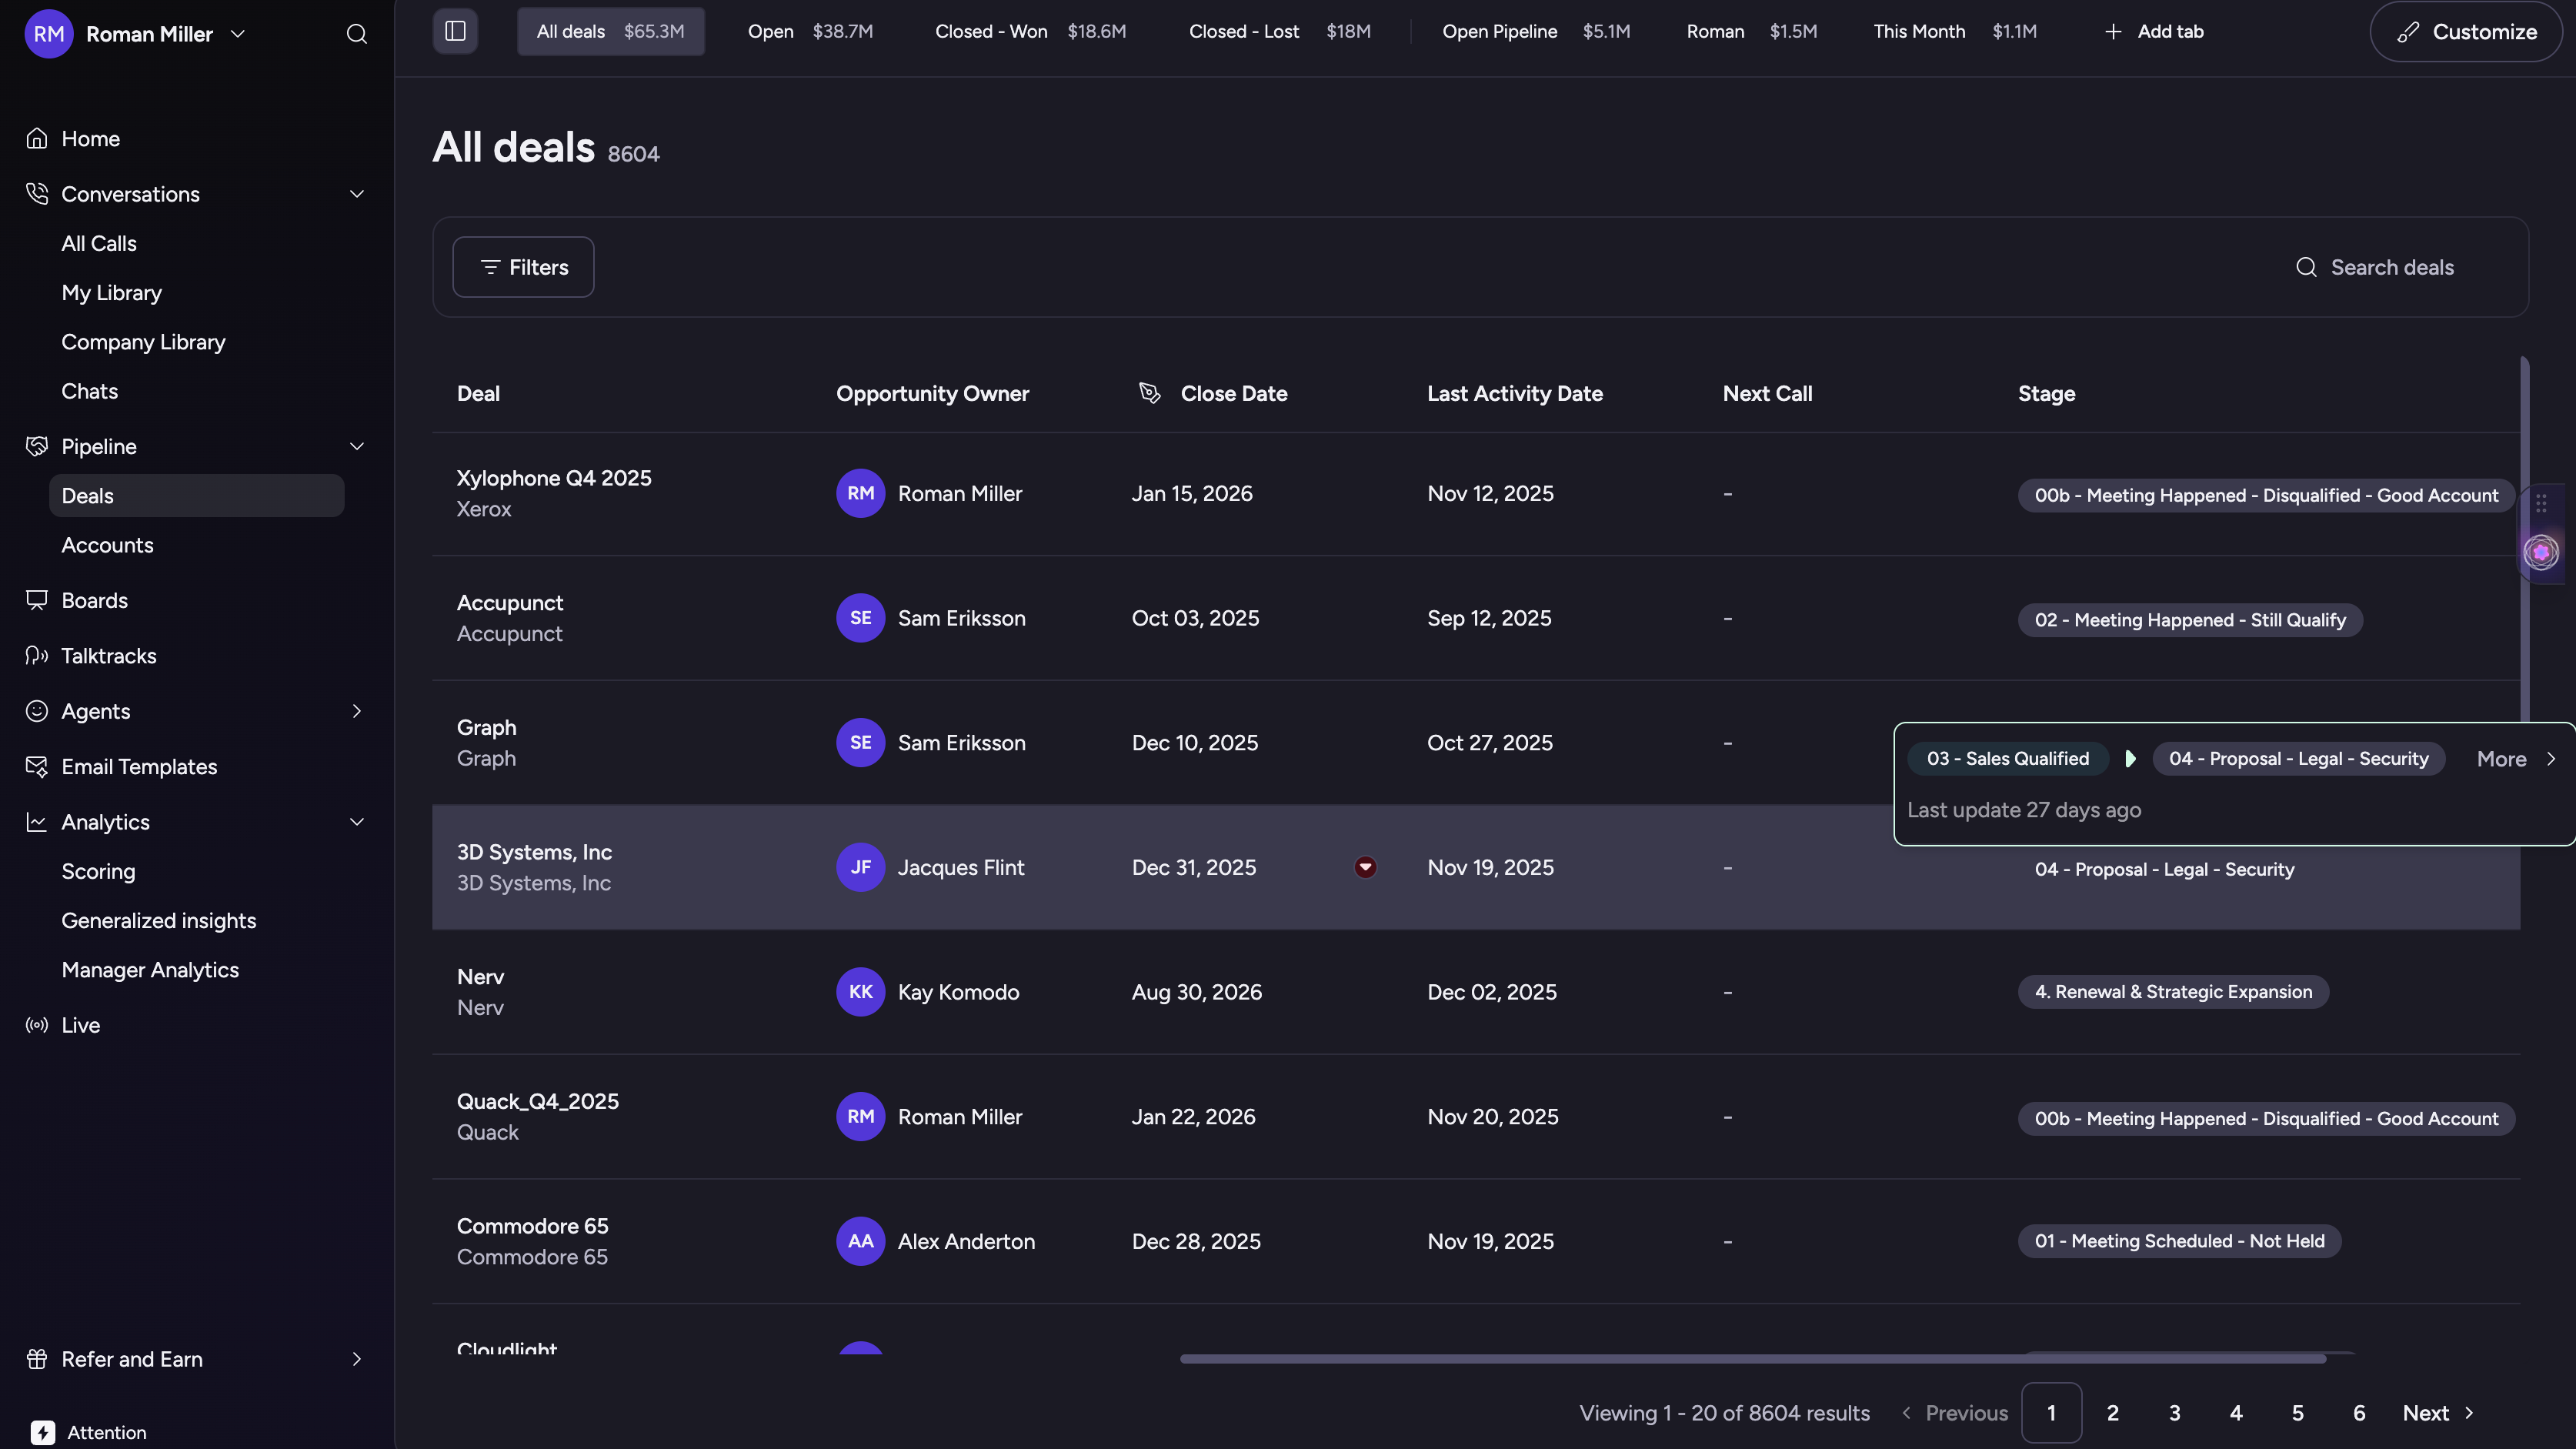The image size is (2576, 1449).
Task: Click the Attention lightning icon
Action: click(42, 1432)
